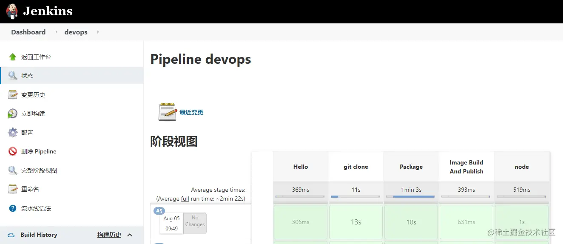Click the Package average time progress bar
Viewport: 563px width, 244px height.
[x=411, y=197]
